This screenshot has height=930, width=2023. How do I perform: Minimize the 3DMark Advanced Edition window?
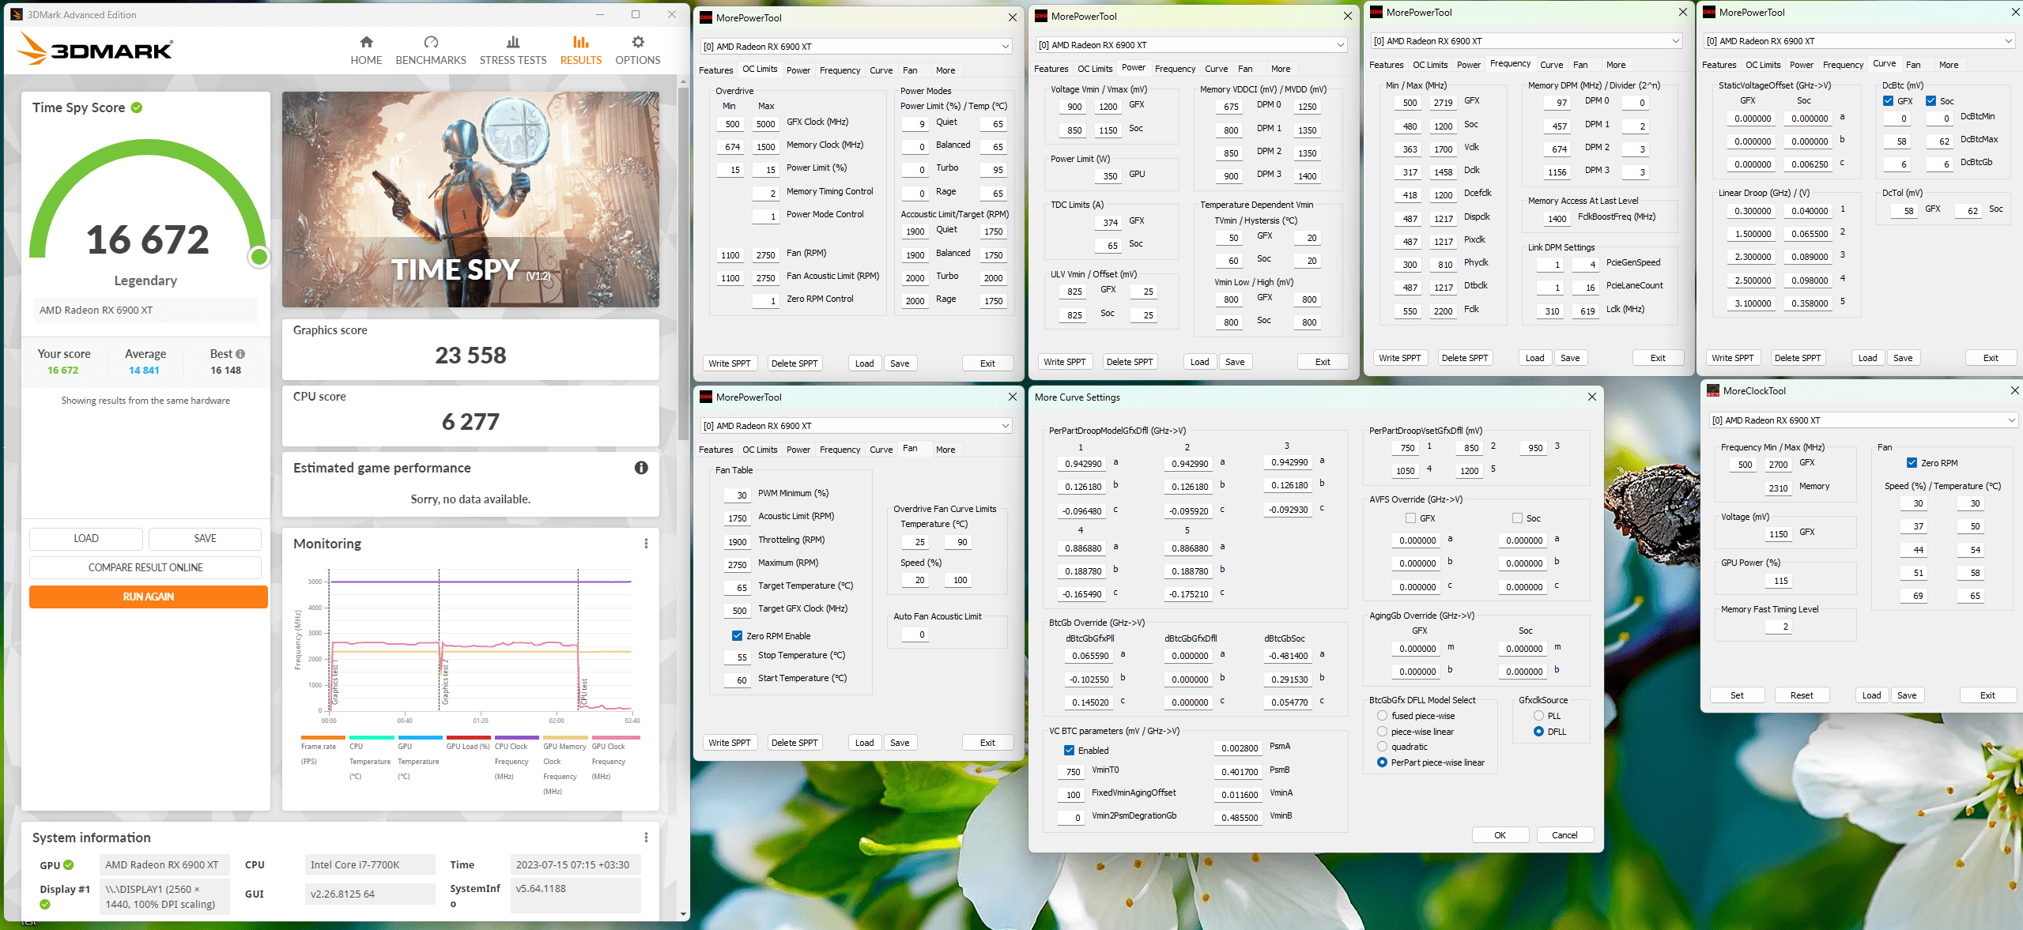(x=600, y=14)
